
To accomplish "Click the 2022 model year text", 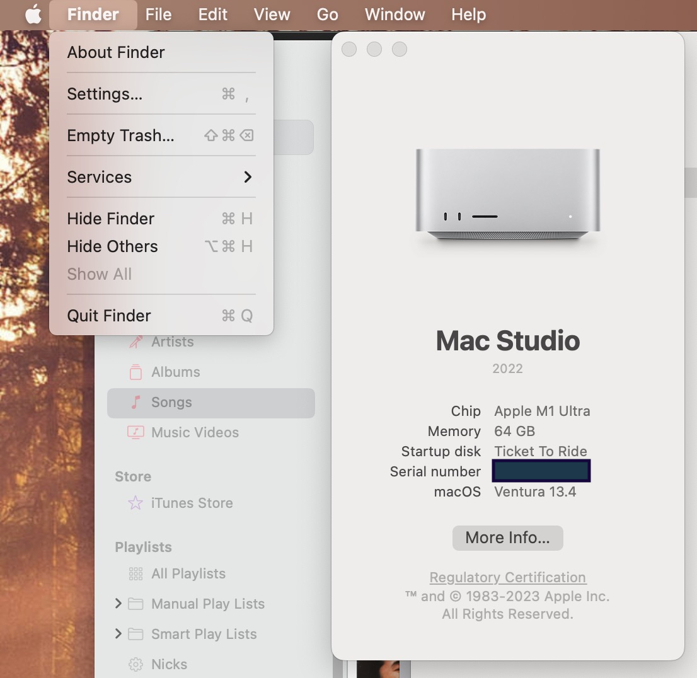I will click(508, 369).
